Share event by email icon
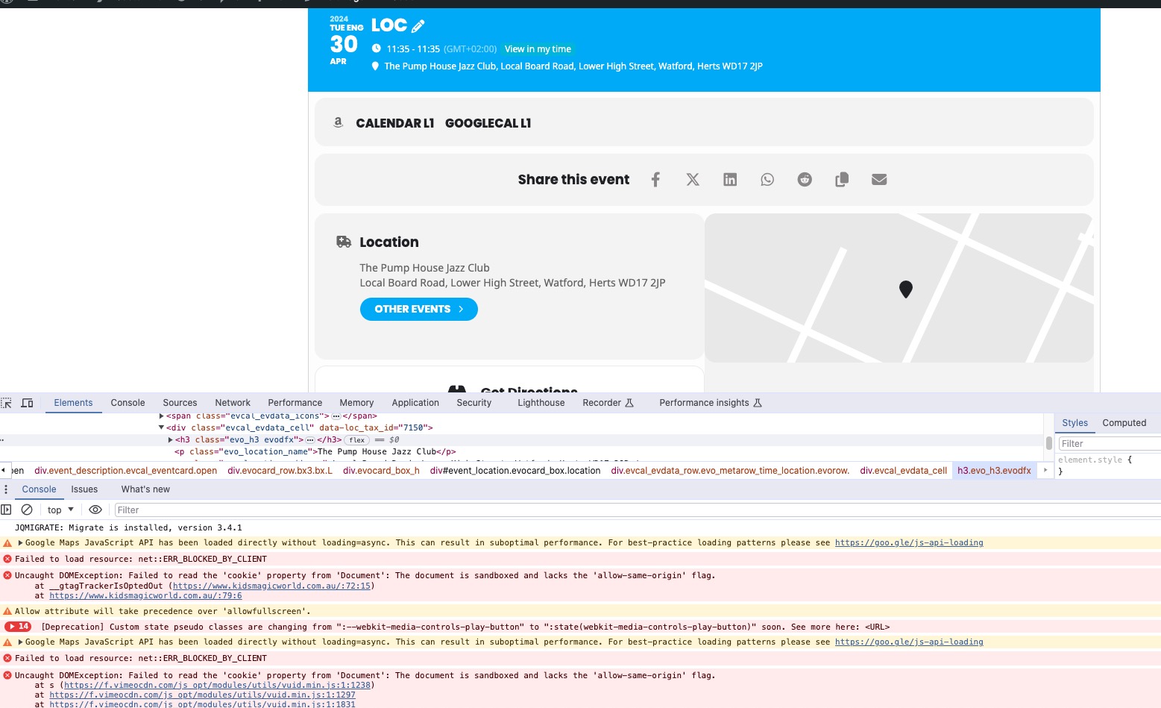 879,180
